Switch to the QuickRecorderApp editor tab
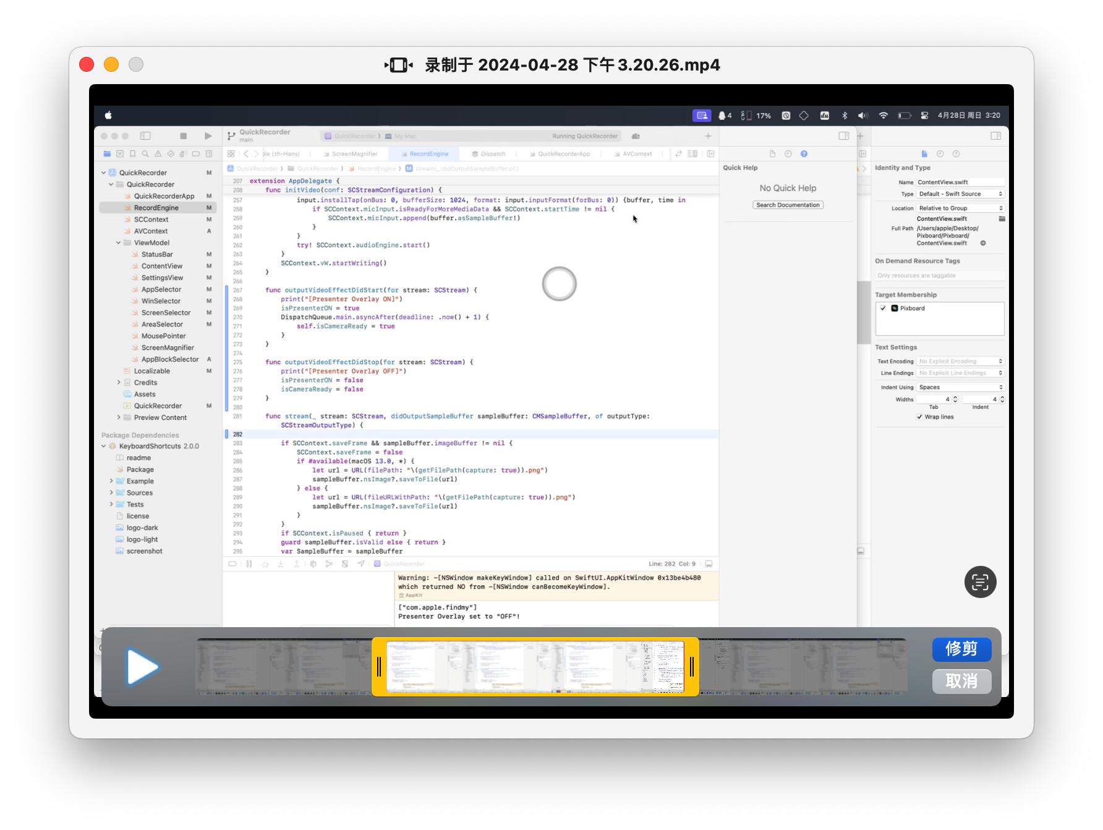This screenshot has height=830, width=1103. pos(563,154)
